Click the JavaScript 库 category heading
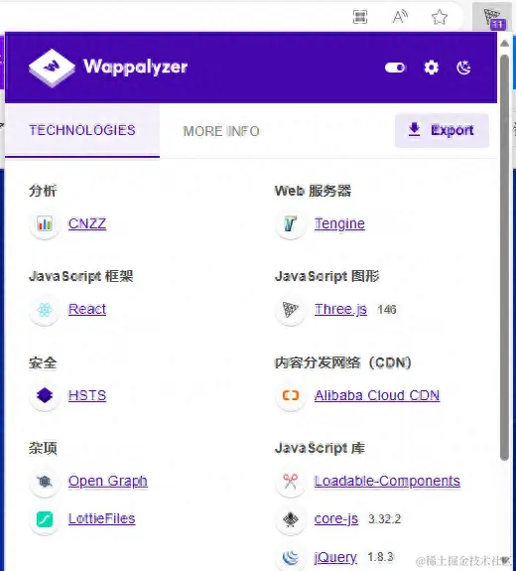 pyautogui.click(x=320, y=448)
